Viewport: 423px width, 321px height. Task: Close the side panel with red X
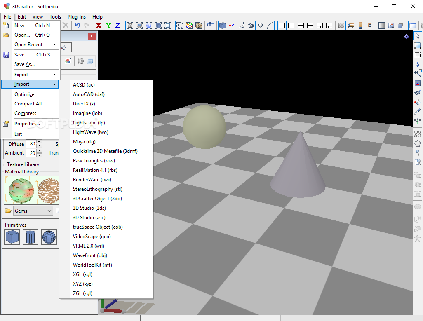click(x=92, y=36)
